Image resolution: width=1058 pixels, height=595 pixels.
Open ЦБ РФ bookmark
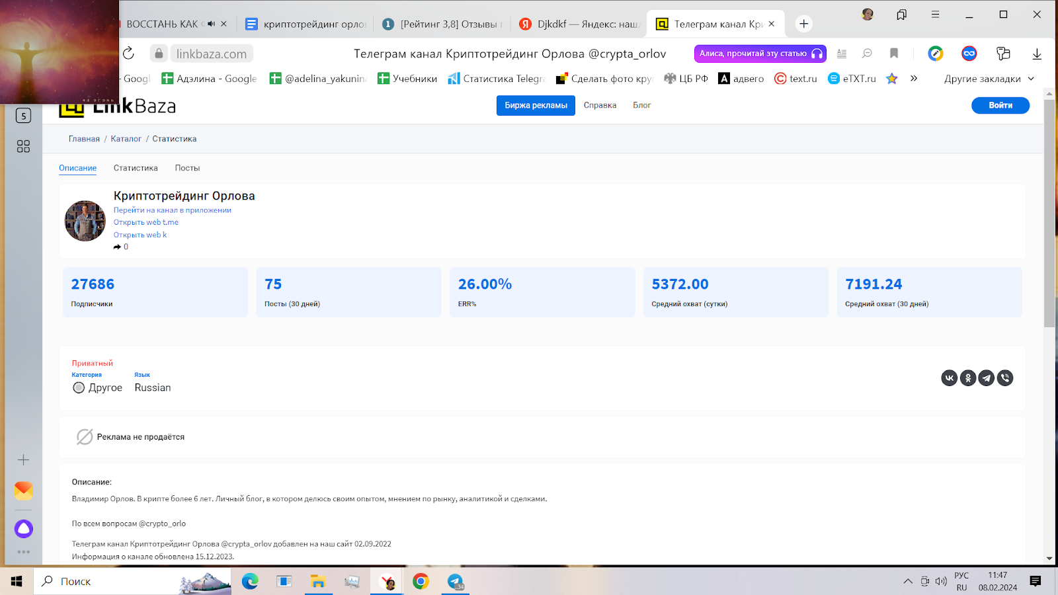[686, 79]
